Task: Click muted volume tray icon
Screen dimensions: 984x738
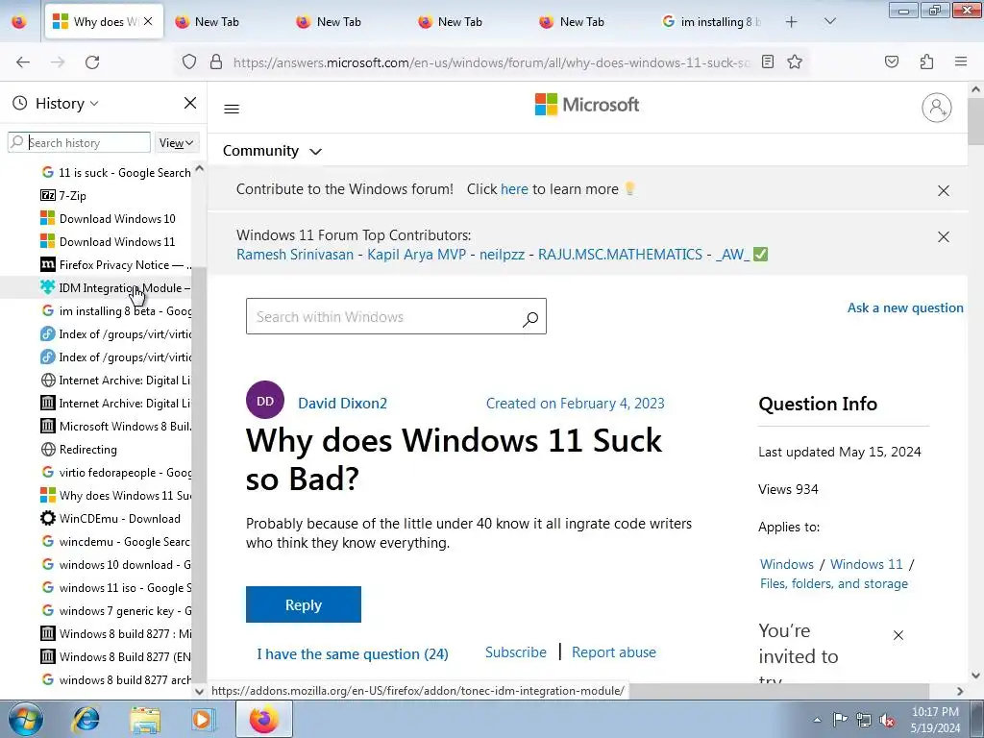Action: 886,720
